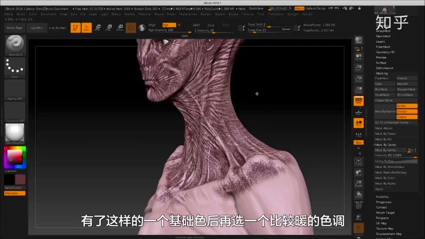Click the Transp transparency icon
Image resolution: width=425 pixels, height=239 pixels.
(x=358, y=217)
